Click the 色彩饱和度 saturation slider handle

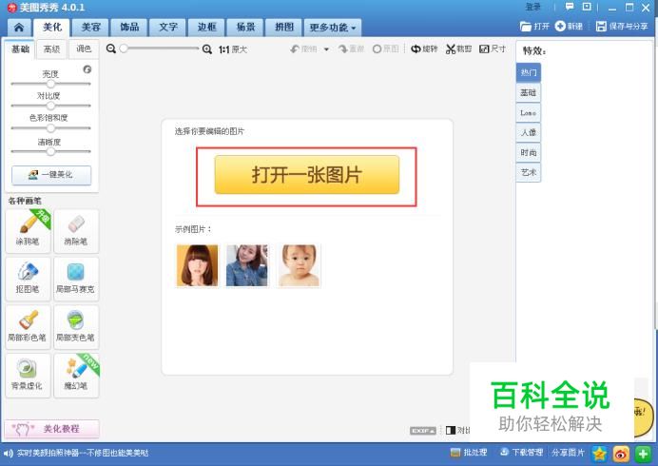(x=50, y=127)
